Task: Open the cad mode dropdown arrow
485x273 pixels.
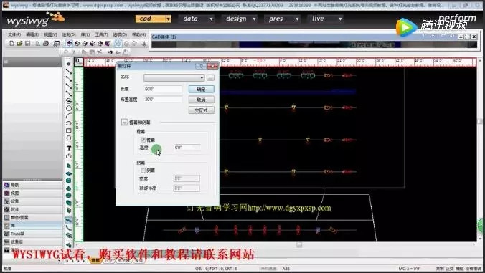Action: [x=169, y=19]
